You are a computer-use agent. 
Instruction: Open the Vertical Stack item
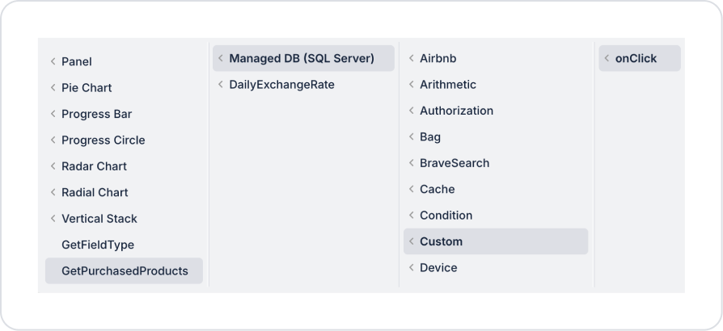point(99,219)
